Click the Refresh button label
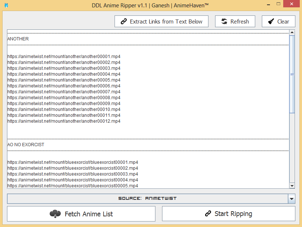The width and height of the screenshot is (302, 227). [240, 22]
